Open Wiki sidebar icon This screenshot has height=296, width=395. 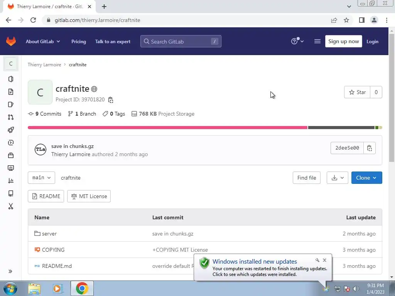10,193
